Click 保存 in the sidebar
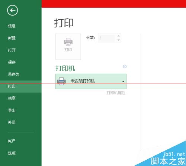 pos(12,62)
